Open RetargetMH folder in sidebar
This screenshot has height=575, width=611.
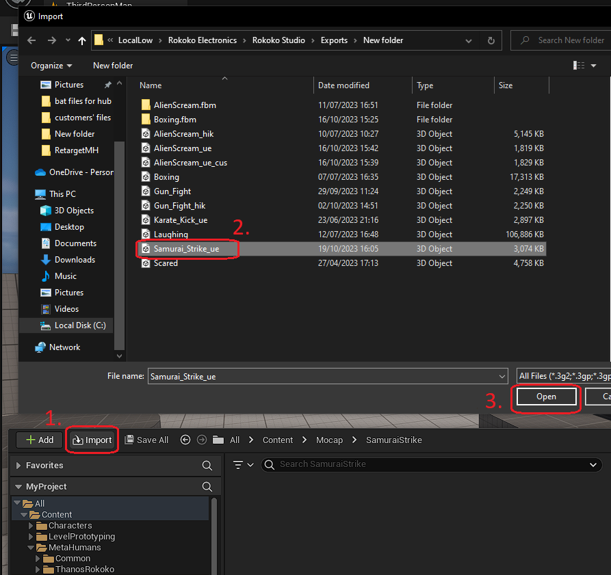70,150
